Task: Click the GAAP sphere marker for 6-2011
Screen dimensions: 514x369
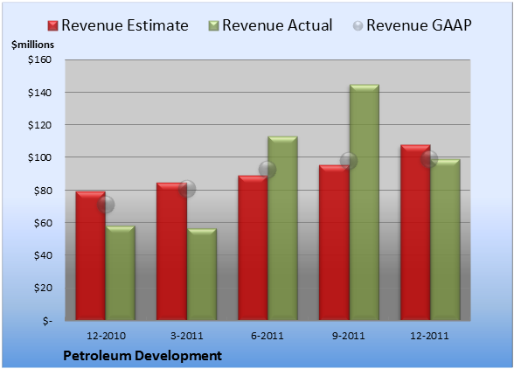Action: pos(267,170)
